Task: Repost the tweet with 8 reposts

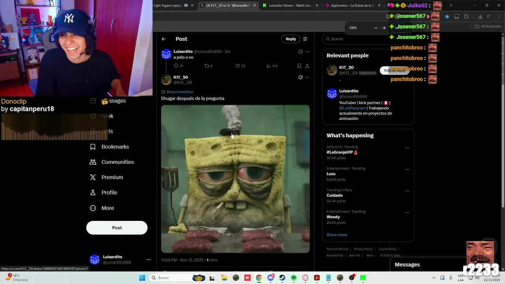Action: [208, 66]
